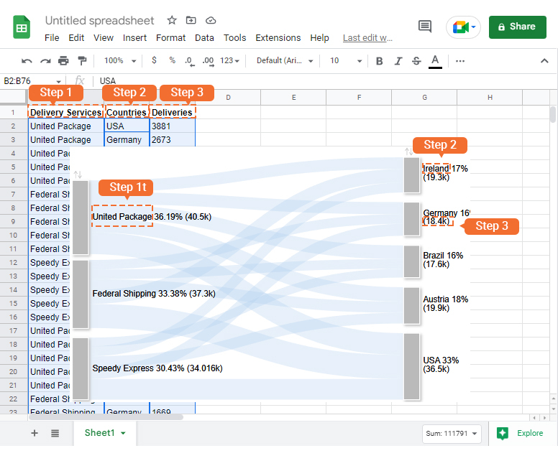Click Federal Shipping 33.38% chart label

154,294
